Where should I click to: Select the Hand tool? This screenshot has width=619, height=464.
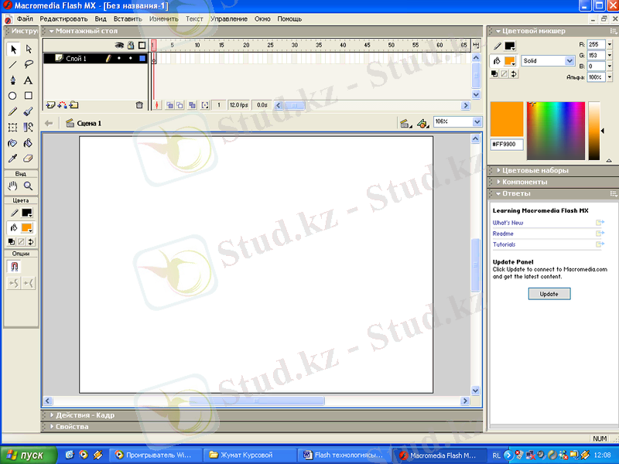pos(13,186)
